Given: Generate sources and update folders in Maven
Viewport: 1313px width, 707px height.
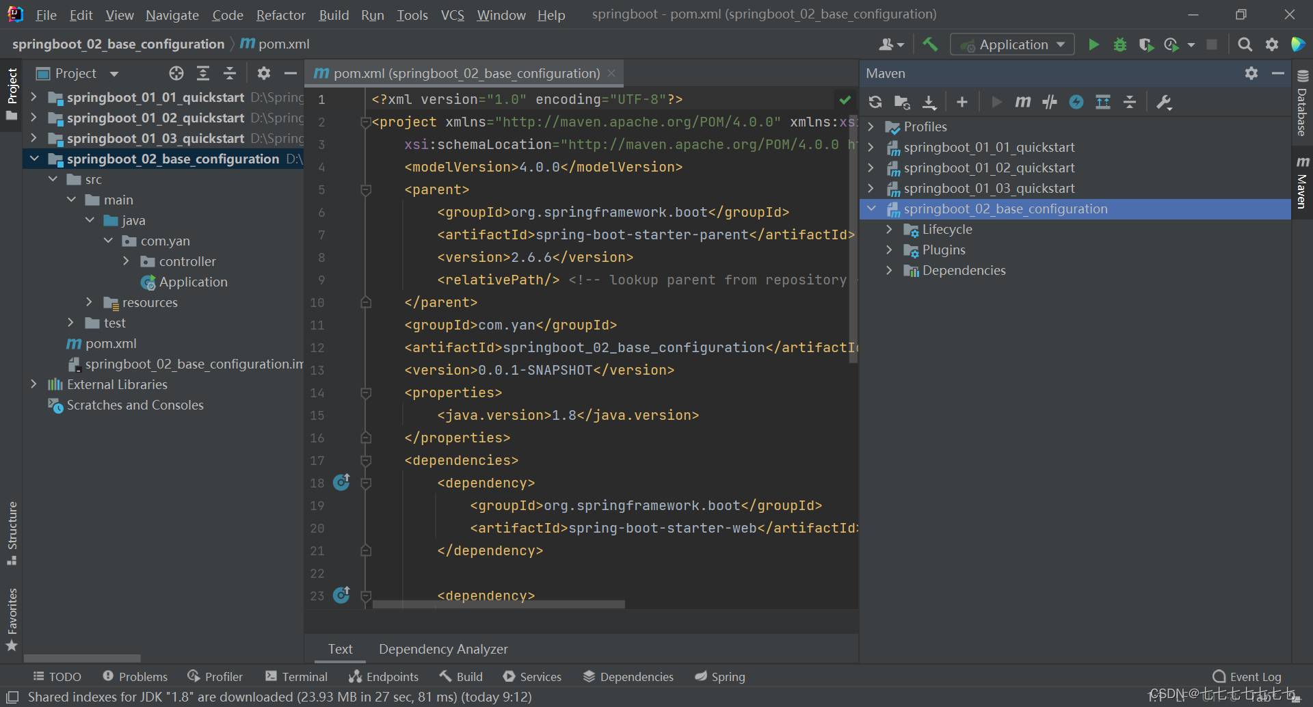Looking at the screenshot, I should [902, 102].
